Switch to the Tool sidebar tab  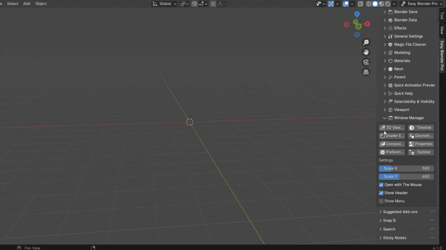[442, 16]
